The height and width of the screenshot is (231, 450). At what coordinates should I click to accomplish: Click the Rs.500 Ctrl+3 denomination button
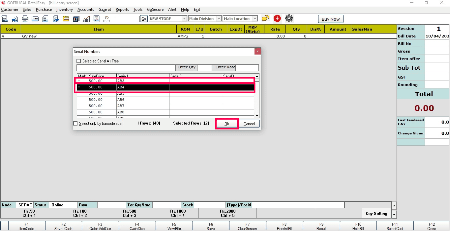pos(130,214)
